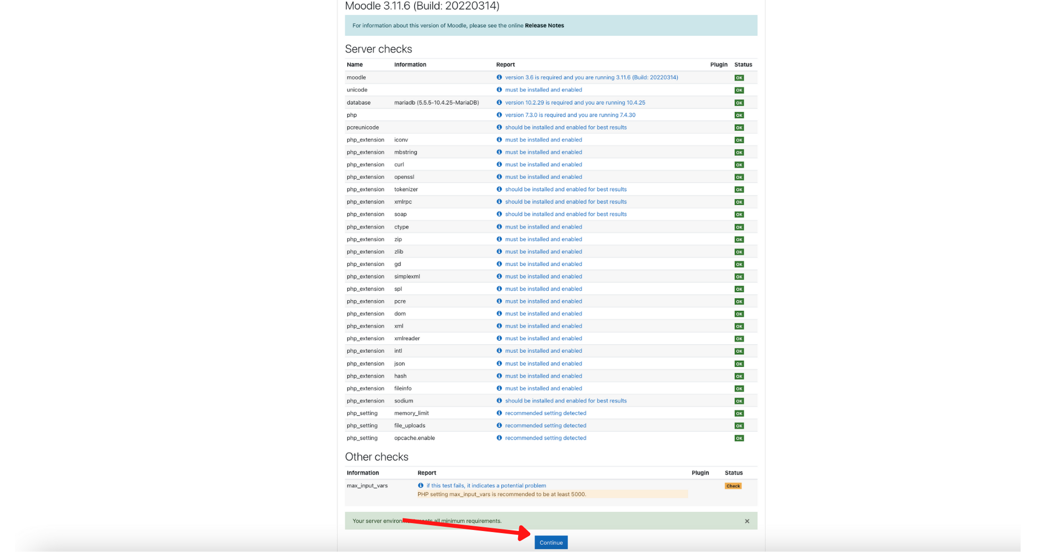This screenshot has height=552, width=1061.
Task: Click info icon in the tokenizer row
Action: click(499, 189)
